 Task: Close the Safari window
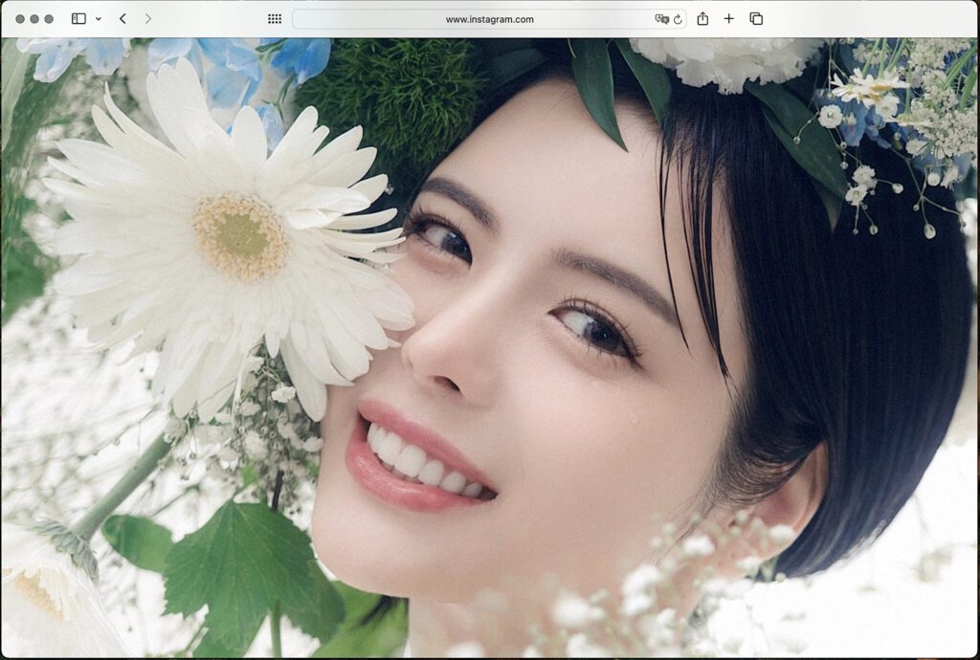pos(20,19)
